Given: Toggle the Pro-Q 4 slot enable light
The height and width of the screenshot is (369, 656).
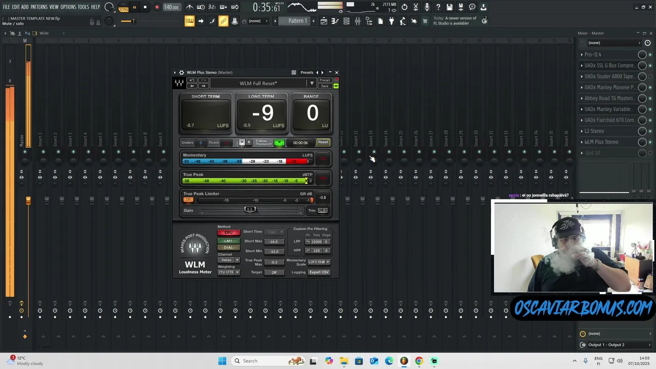Looking at the screenshot, I should coord(650,54).
